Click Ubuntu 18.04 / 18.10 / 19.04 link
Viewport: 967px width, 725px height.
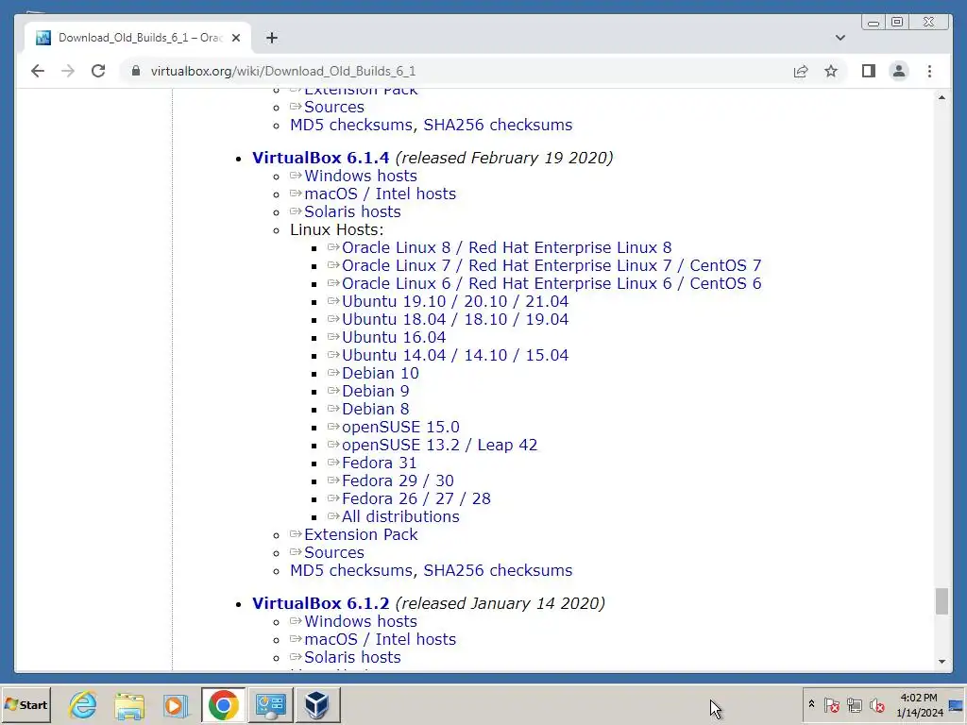[455, 319]
